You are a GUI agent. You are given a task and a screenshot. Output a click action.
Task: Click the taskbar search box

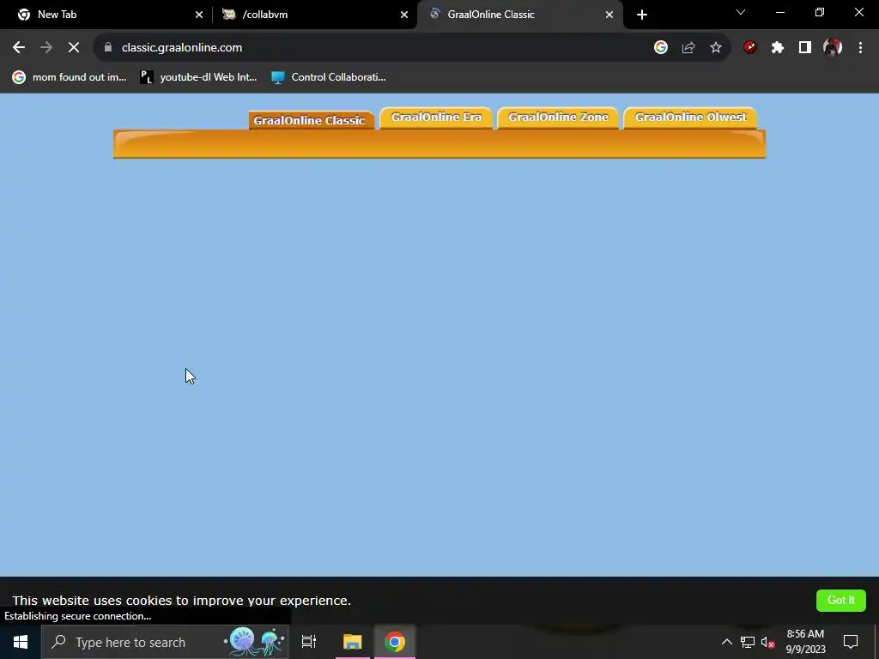pos(165,642)
